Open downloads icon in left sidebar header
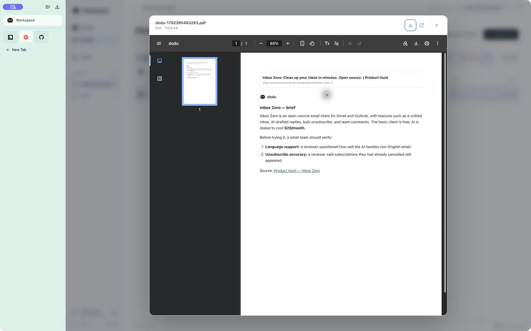This screenshot has height=331, width=531. (x=57, y=7)
